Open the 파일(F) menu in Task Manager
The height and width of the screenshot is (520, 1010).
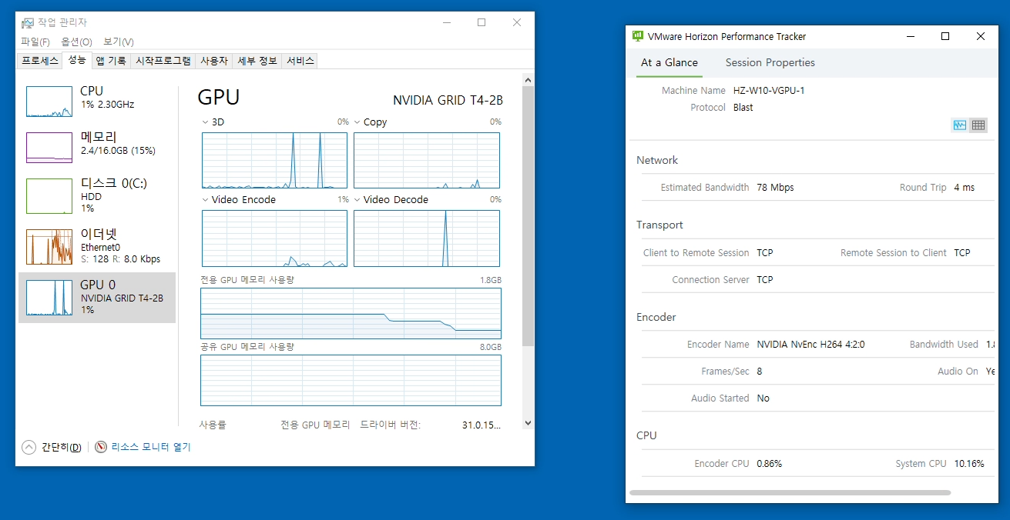pos(35,42)
